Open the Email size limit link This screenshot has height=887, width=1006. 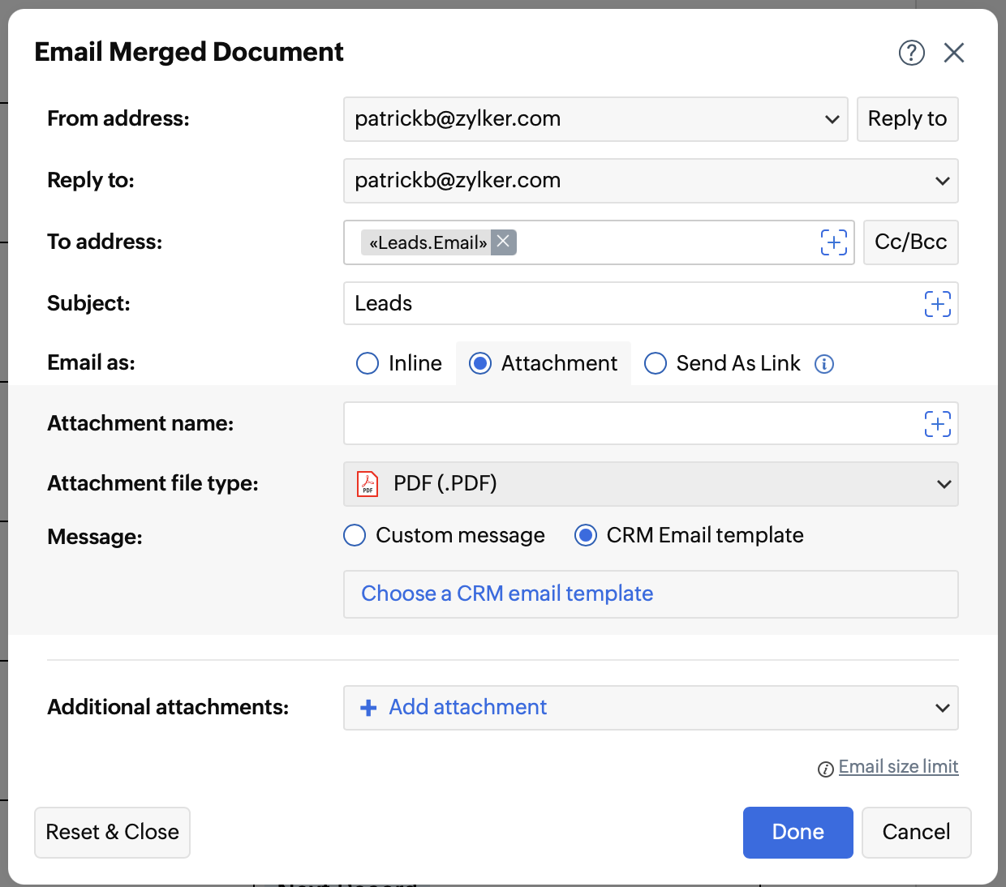[x=898, y=767]
